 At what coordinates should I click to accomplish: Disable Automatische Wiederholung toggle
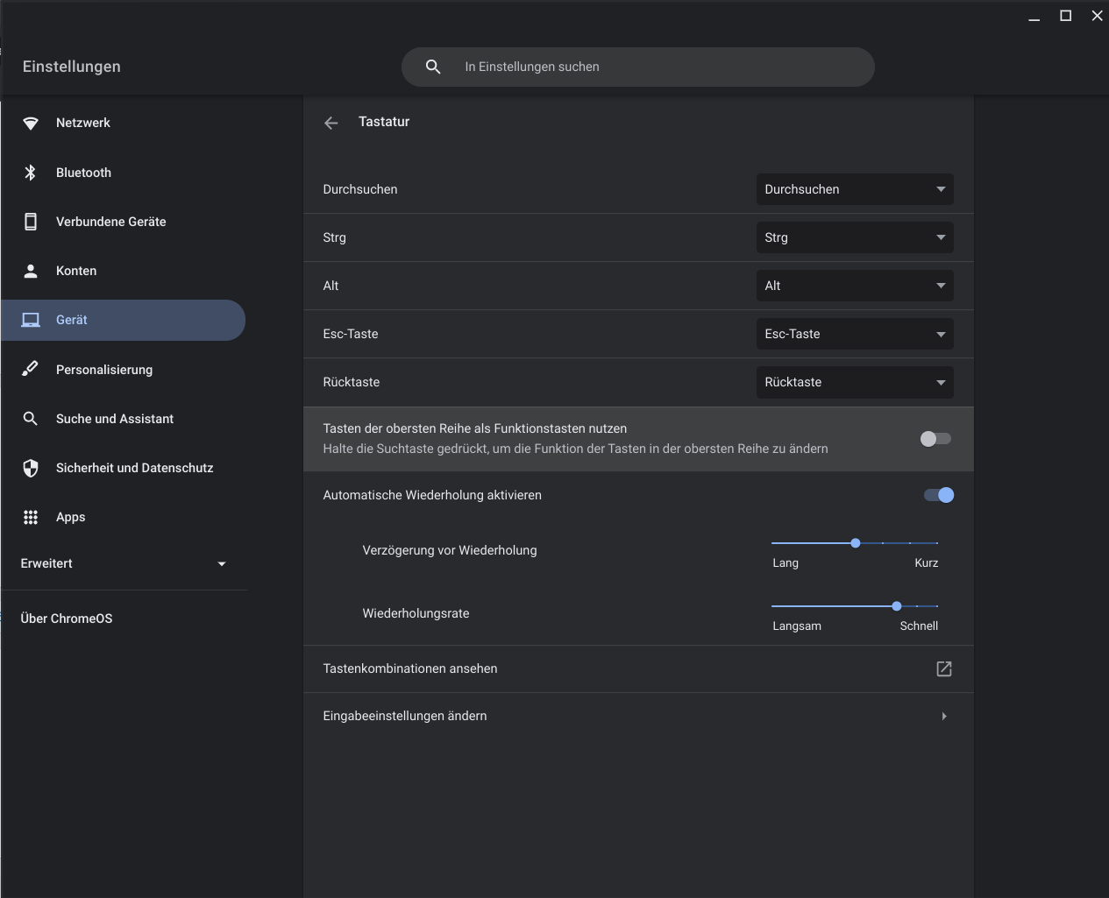pyautogui.click(x=938, y=495)
